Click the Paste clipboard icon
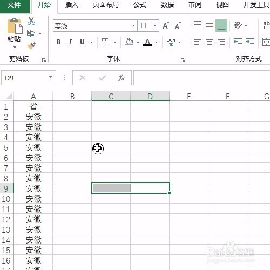 click(x=15, y=26)
